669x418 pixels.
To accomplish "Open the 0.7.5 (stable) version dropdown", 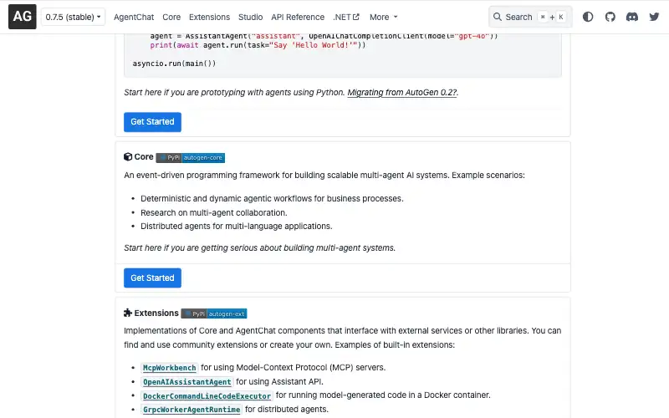I will pos(73,17).
